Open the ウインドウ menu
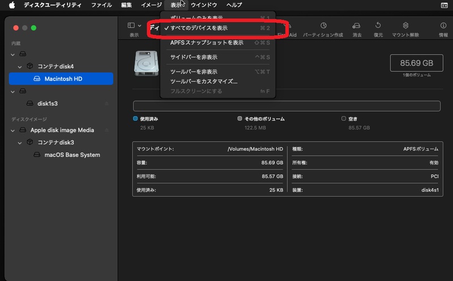 [x=204, y=5]
